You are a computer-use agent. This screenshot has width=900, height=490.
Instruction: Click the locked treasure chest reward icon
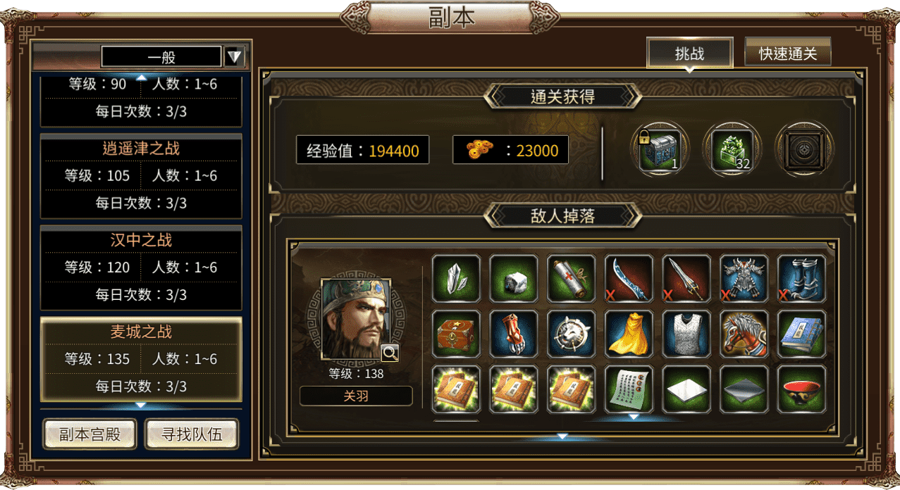660,150
